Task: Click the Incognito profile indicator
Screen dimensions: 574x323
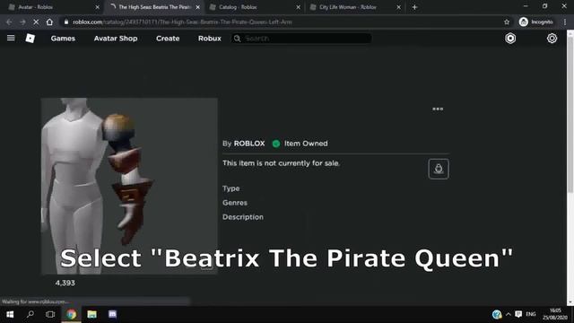Action: point(536,22)
